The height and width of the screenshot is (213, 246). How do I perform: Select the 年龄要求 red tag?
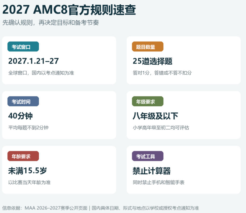point(23,156)
